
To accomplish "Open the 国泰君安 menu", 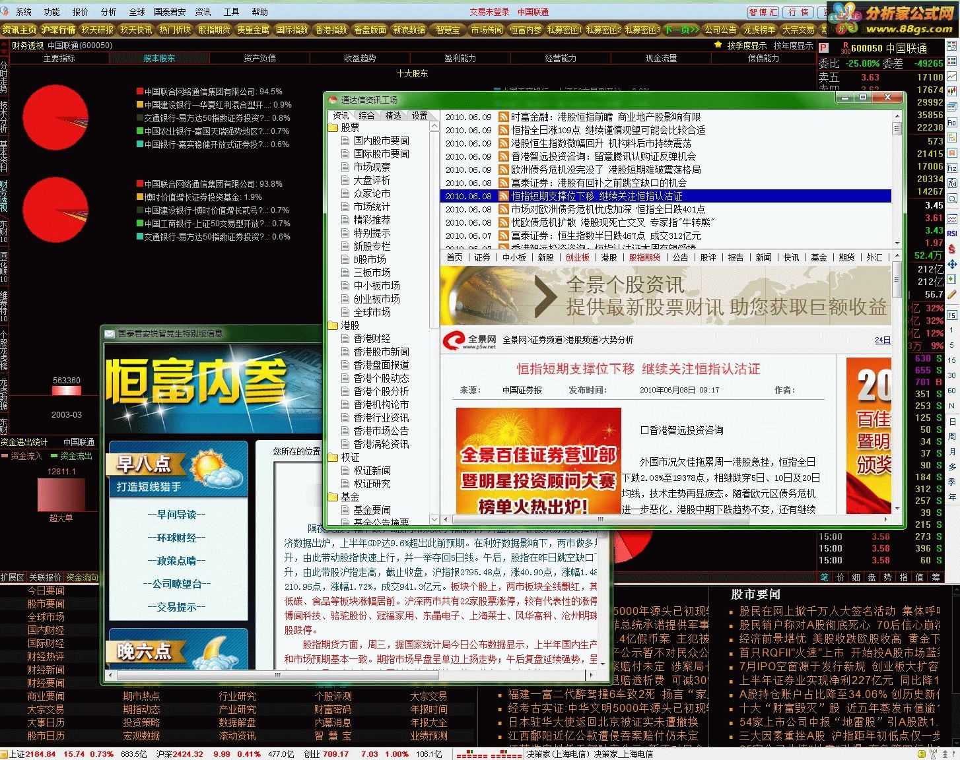I will coord(170,12).
